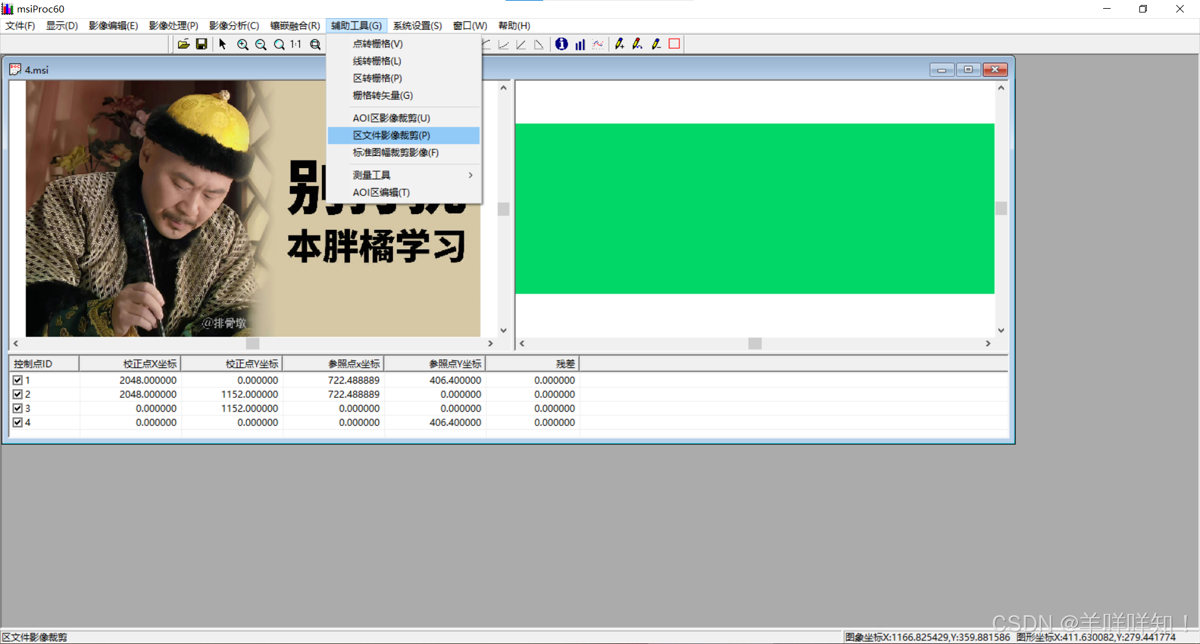
Task: Click the pencil with plus icon
Action: click(x=619, y=44)
